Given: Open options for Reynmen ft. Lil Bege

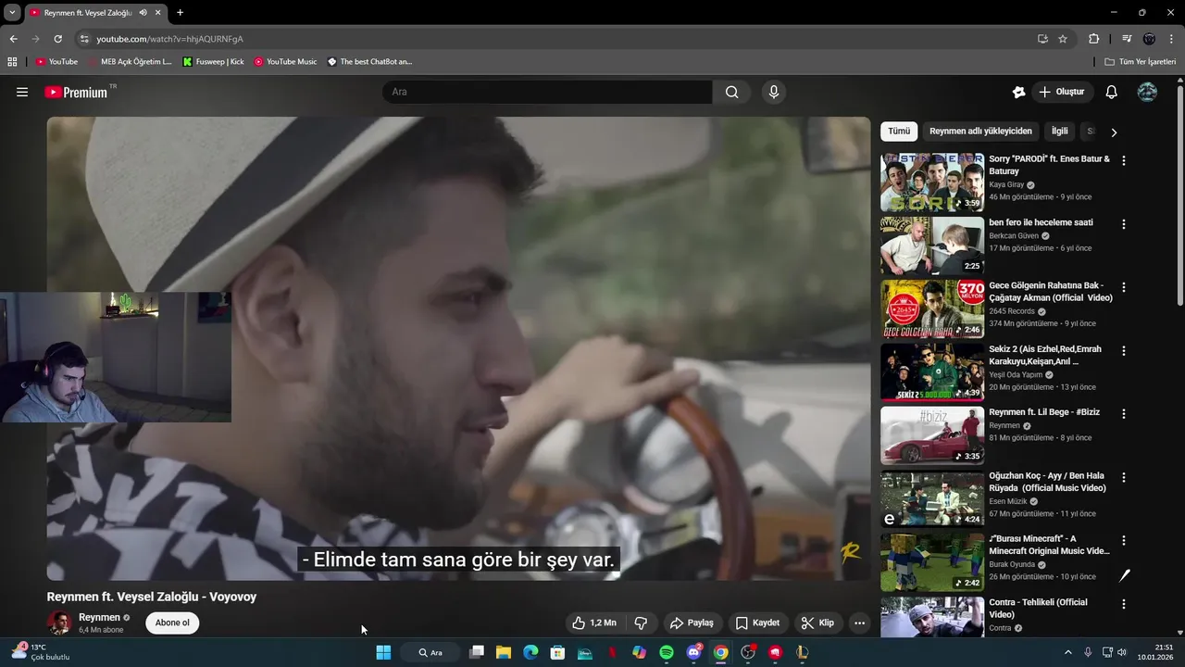Looking at the screenshot, I should [1124, 413].
